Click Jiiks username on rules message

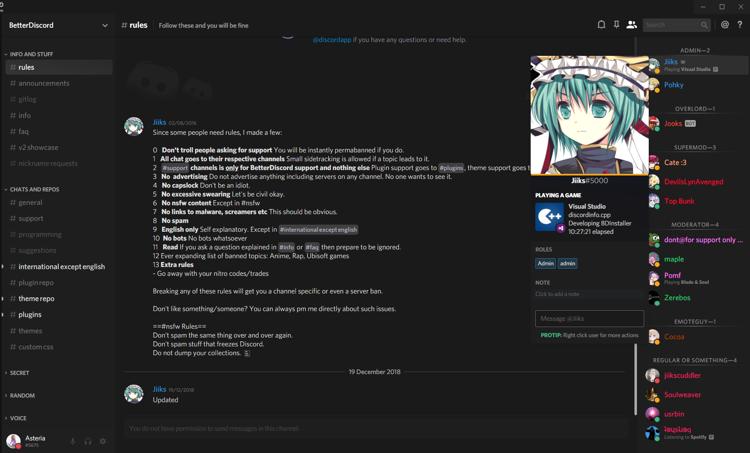[x=159, y=122]
